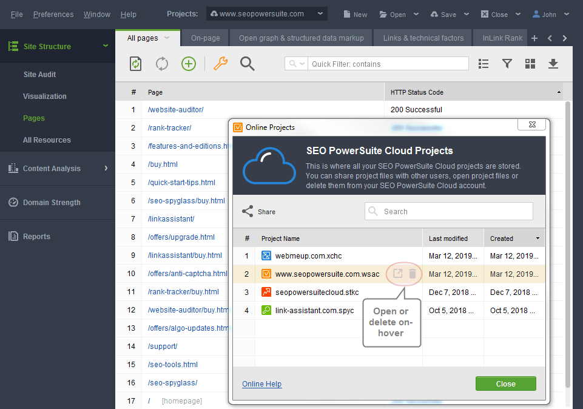
Task: Open the /website-auditor/ page link
Action: pyautogui.click(x=175, y=110)
